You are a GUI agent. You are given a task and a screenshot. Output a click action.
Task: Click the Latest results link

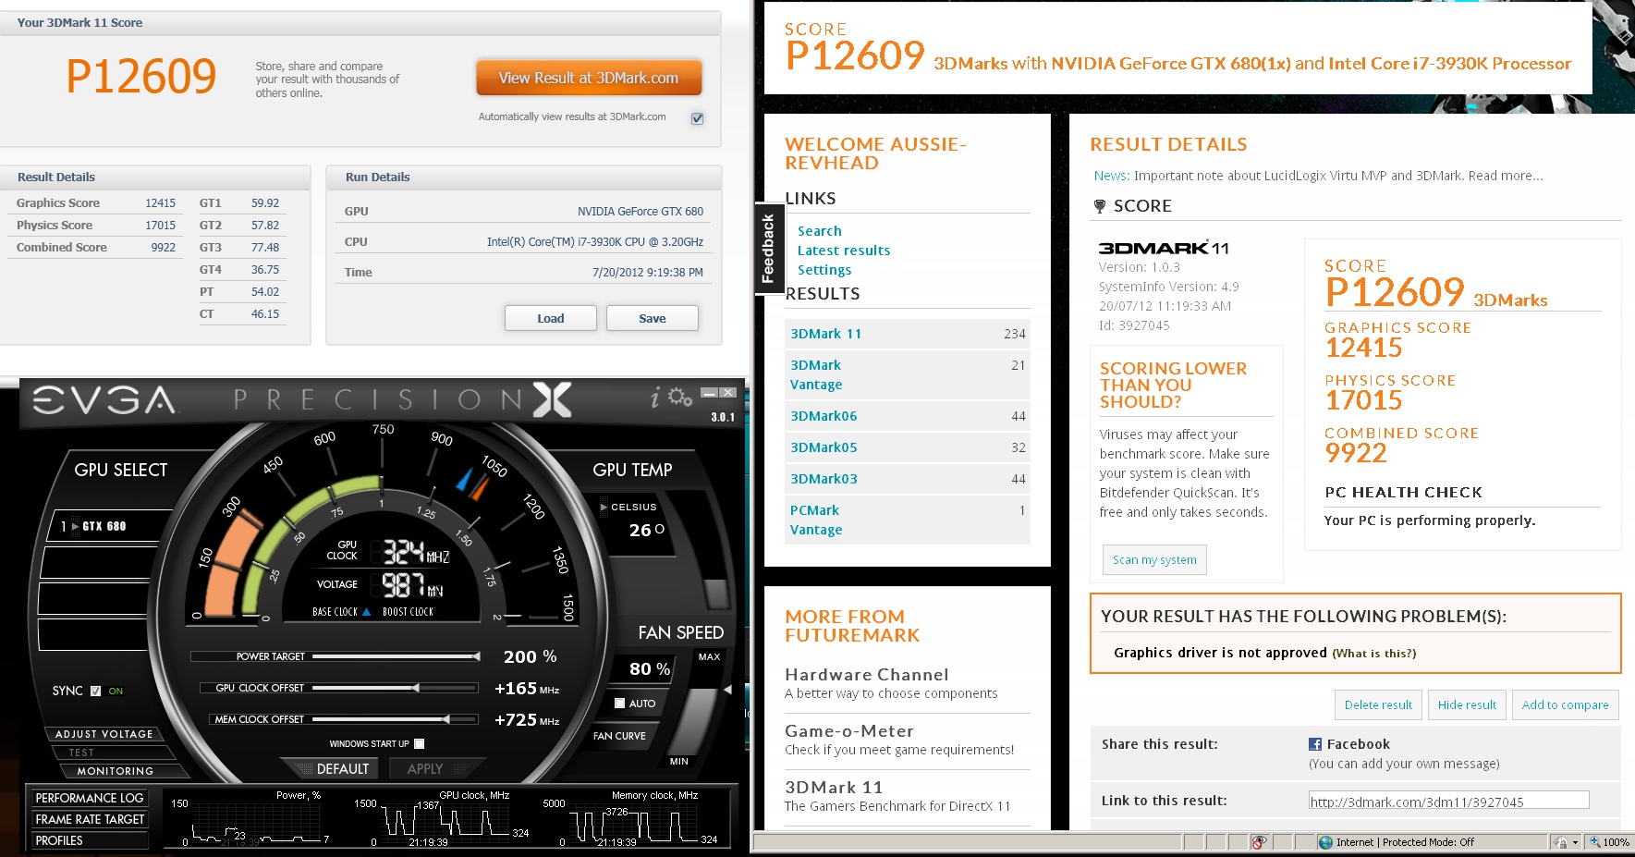pos(844,251)
